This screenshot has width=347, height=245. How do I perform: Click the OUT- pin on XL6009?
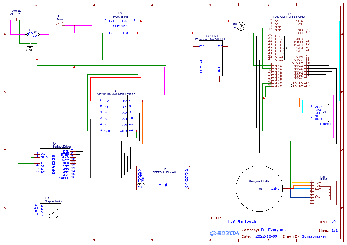click(x=127, y=33)
